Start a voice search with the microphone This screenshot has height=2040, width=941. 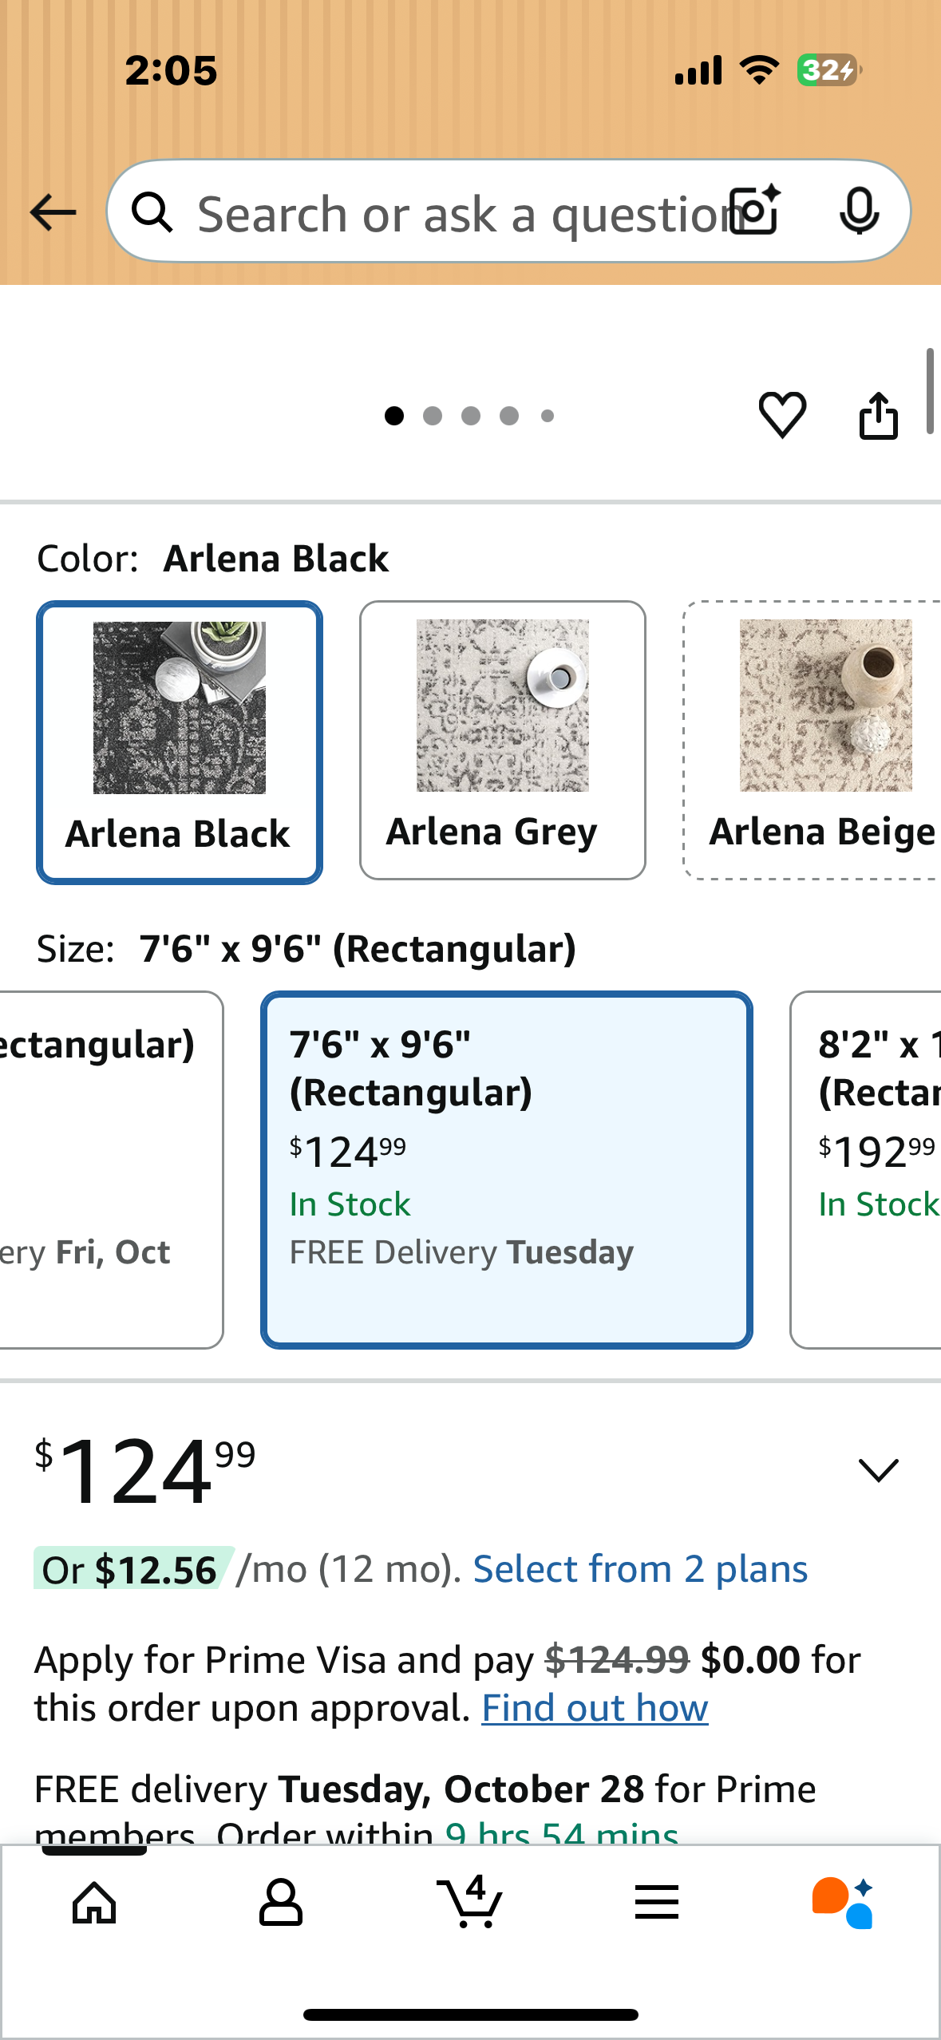tap(860, 212)
